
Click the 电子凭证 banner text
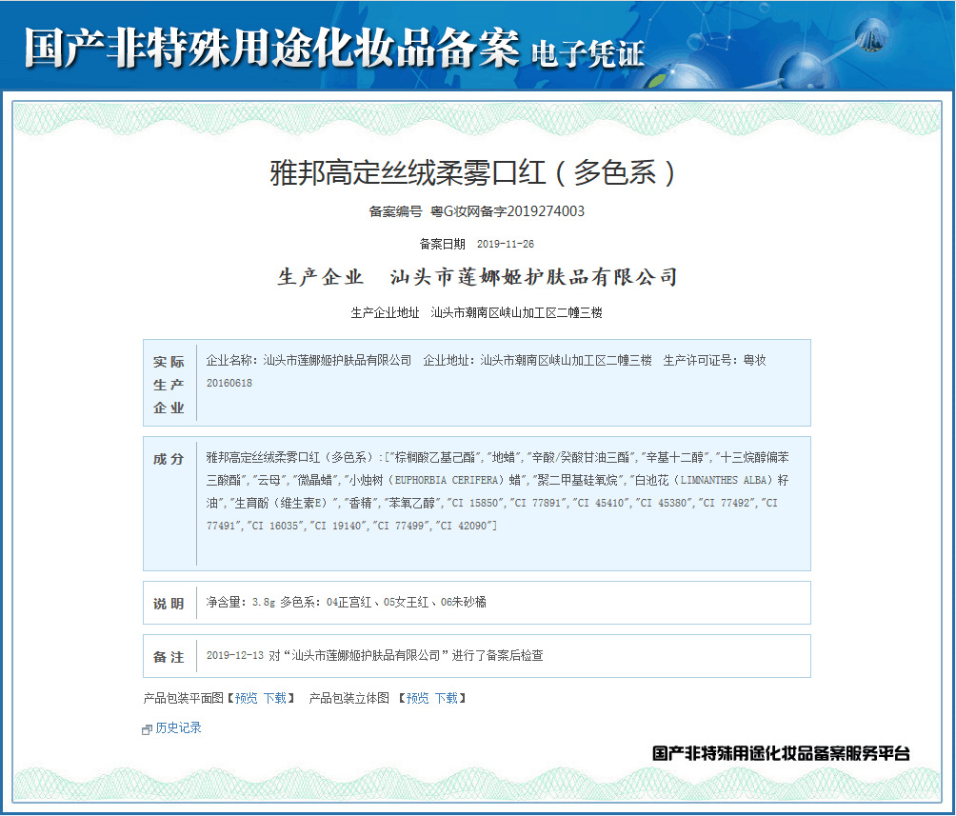point(588,53)
